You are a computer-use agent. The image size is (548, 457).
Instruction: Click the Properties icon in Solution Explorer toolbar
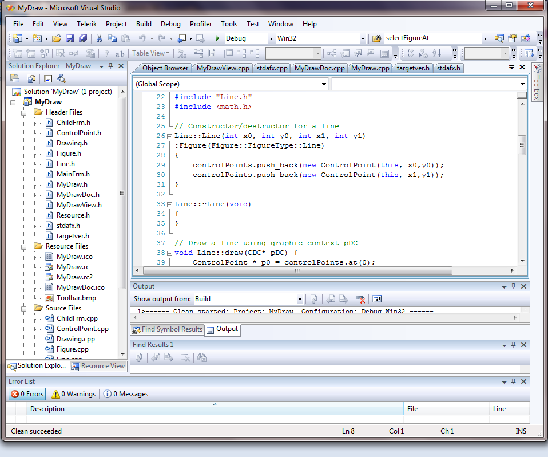(x=15, y=78)
